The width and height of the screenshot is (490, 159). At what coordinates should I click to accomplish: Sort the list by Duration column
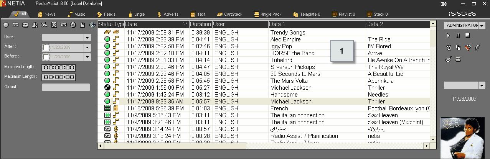click(200, 24)
